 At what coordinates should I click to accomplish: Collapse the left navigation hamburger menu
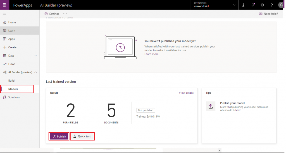4,14
